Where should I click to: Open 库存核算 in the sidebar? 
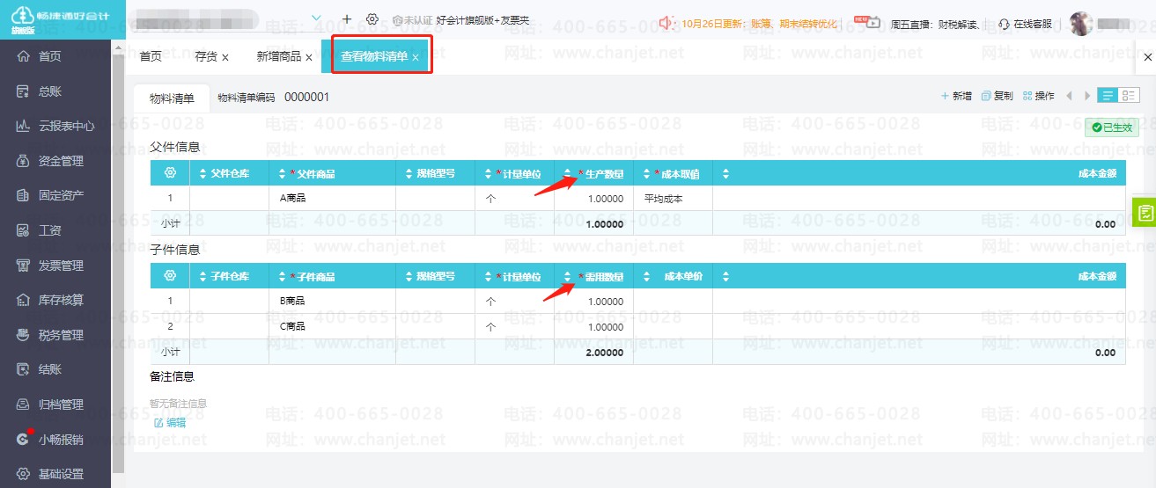[x=61, y=301]
